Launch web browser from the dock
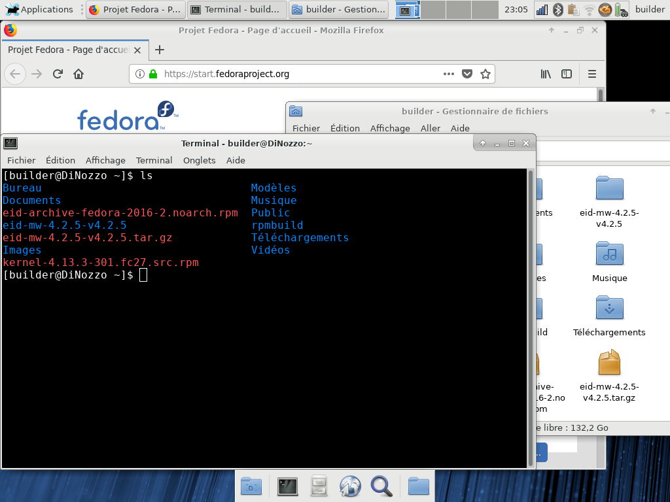Screen dimensions: 670x502 (350, 486)
